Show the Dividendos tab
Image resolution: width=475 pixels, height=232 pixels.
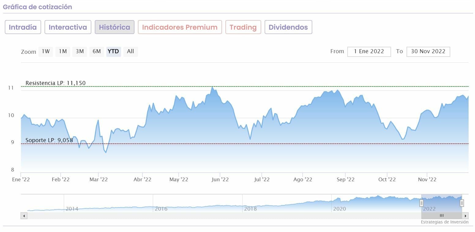tap(288, 27)
